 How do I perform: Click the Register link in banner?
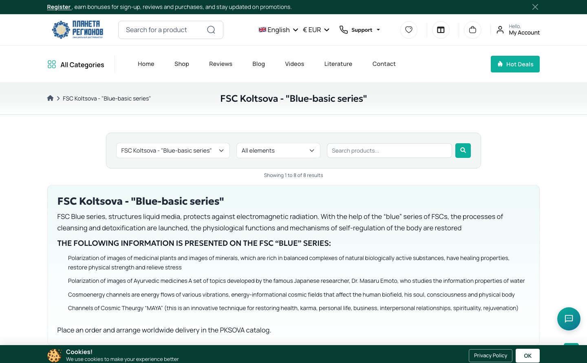click(x=59, y=7)
